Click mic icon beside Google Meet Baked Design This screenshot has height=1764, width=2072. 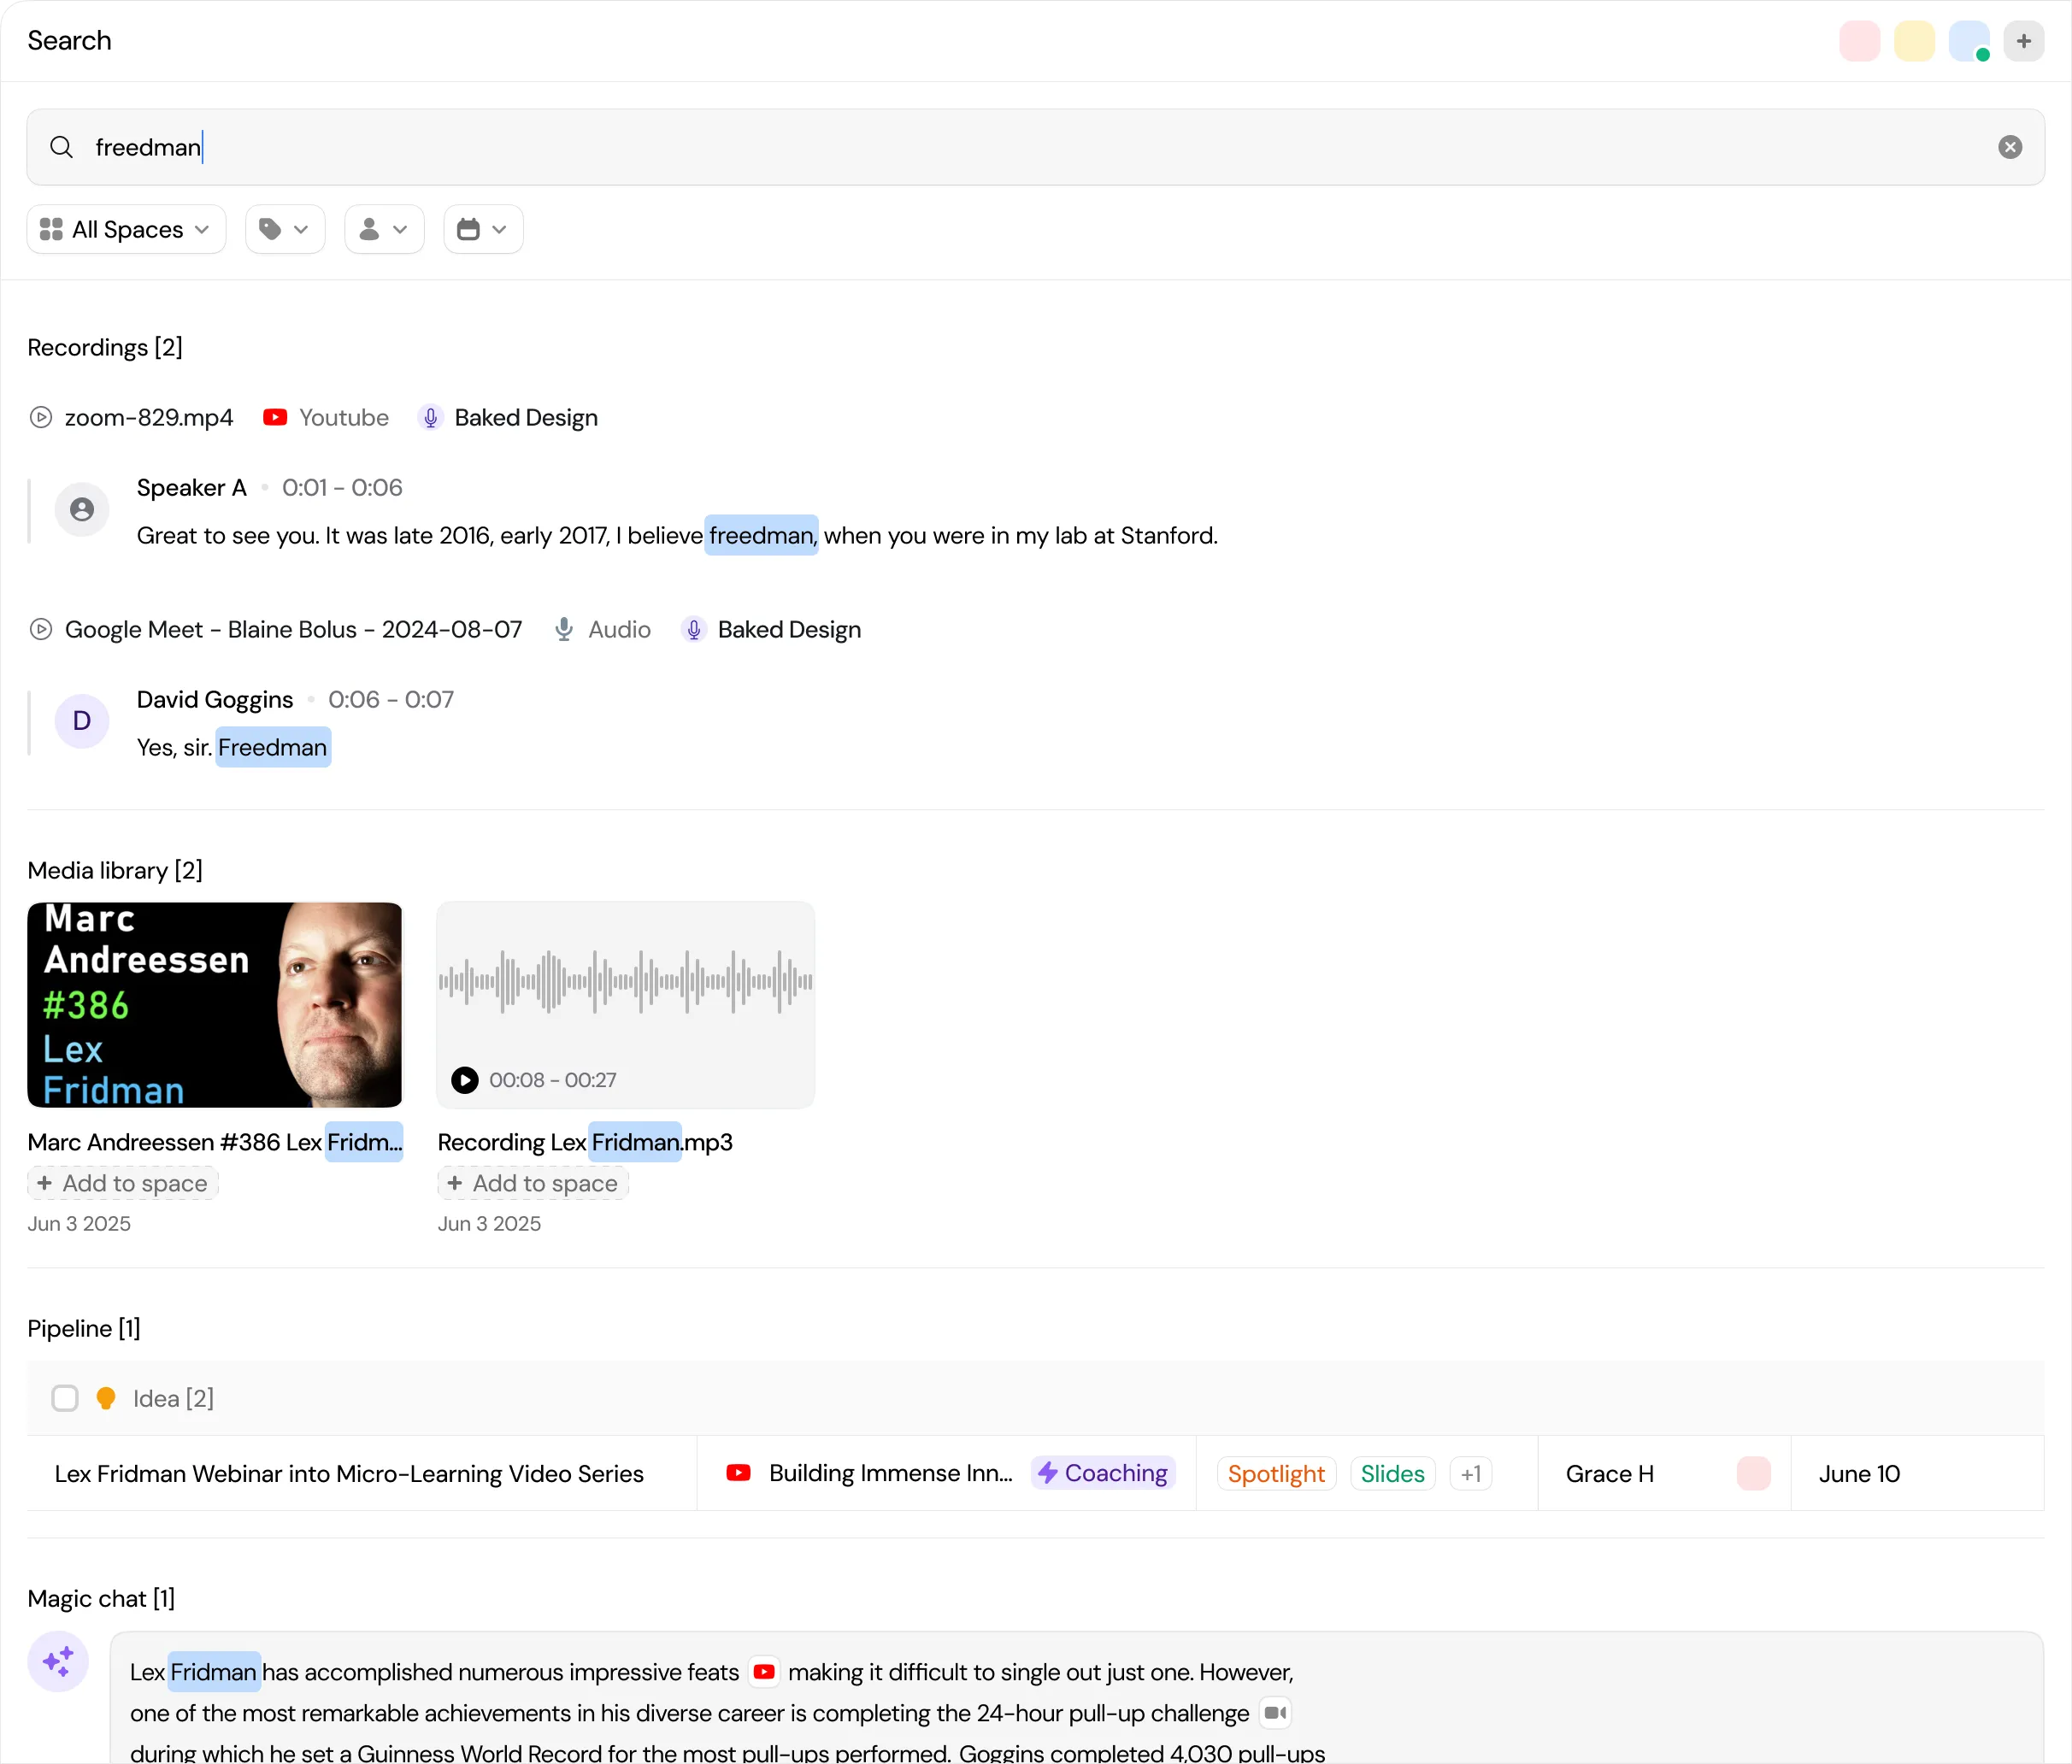(x=693, y=629)
